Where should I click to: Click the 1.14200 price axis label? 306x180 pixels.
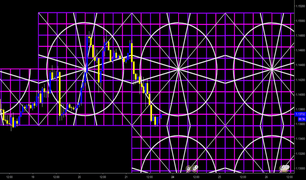click(300, 80)
